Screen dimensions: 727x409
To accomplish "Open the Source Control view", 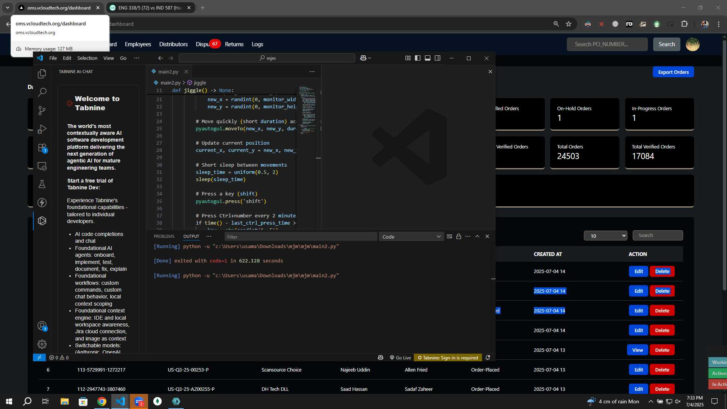I will [42, 110].
